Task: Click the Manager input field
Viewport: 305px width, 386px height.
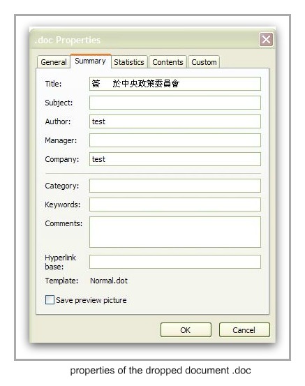Action: click(x=175, y=140)
